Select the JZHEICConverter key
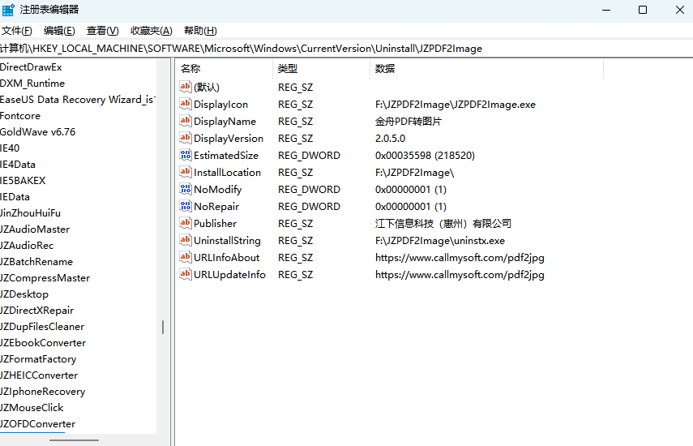Viewport: 693px width, 446px height. [x=39, y=375]
